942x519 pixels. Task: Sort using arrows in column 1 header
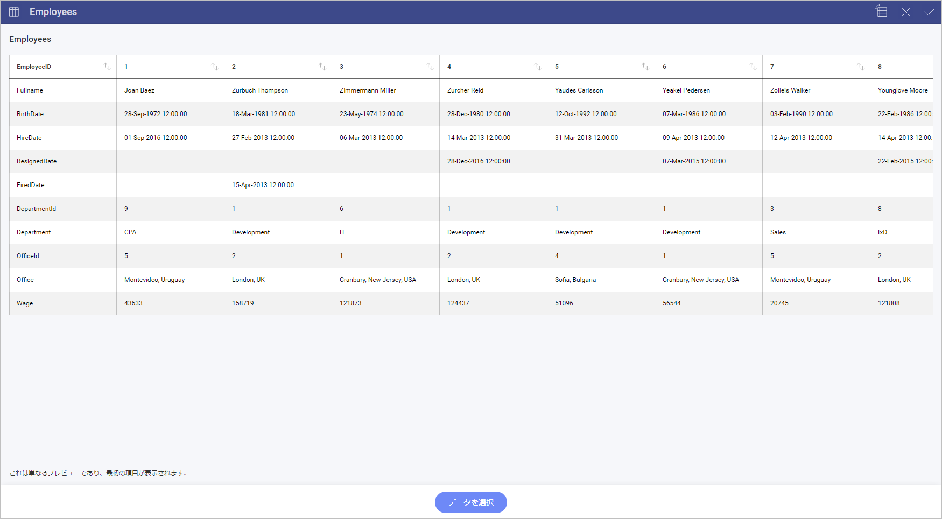click(215, 67)
